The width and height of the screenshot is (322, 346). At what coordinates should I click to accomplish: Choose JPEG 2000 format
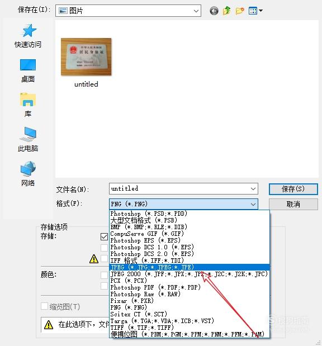[190, 274]
